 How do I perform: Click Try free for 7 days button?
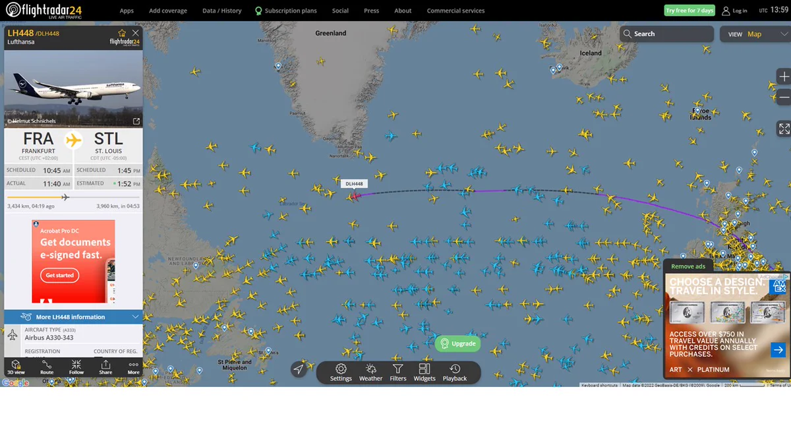tap(689, 11)
